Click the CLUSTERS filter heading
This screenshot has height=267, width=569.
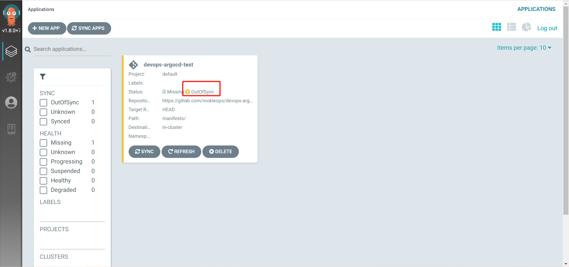[x=54, y=257]
